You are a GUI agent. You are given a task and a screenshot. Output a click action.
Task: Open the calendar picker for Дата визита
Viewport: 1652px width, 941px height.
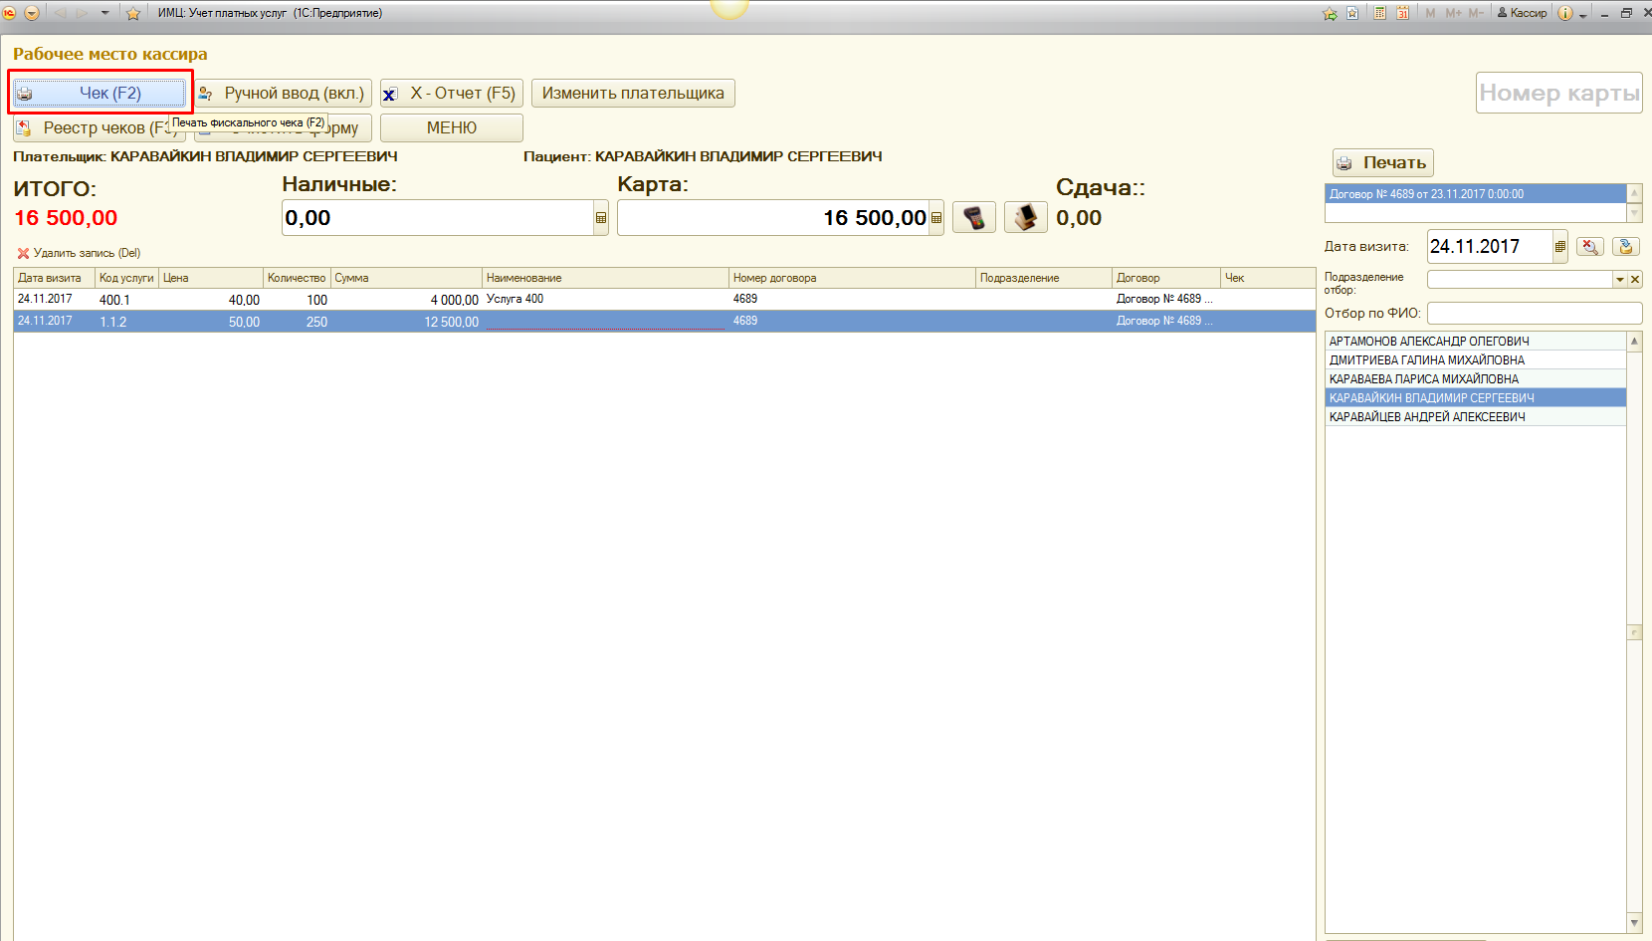pos(1560,246)
